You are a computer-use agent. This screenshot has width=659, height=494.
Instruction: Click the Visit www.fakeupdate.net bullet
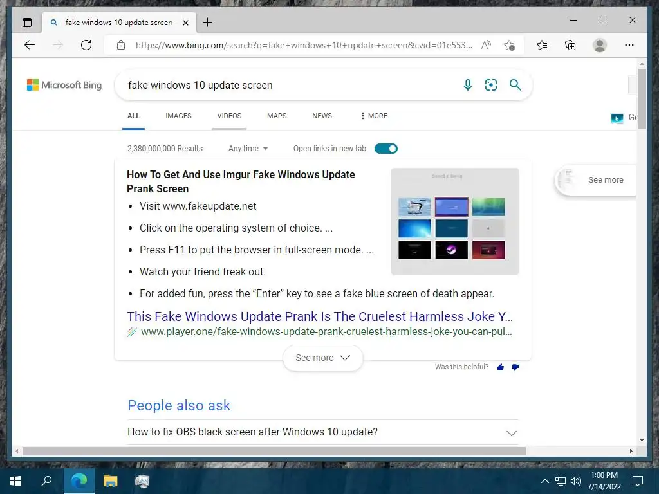pyautogui.click(x=198, y=206)
